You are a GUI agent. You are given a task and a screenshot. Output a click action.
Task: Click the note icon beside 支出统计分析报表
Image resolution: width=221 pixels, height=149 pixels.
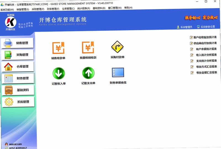[x=192, y=61]
